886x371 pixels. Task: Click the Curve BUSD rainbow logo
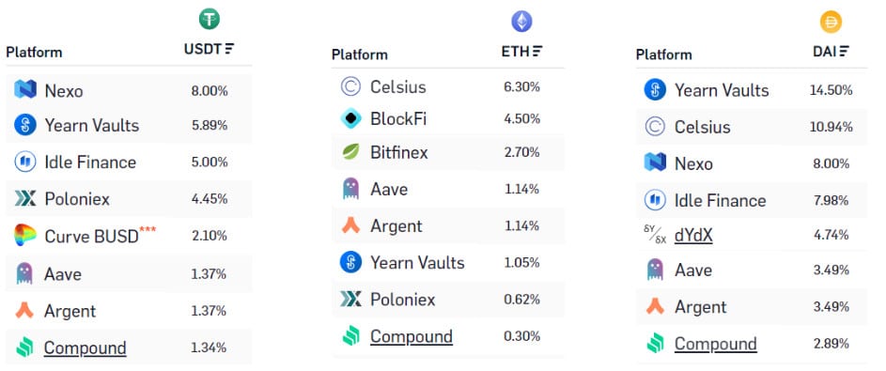[25, 235]
